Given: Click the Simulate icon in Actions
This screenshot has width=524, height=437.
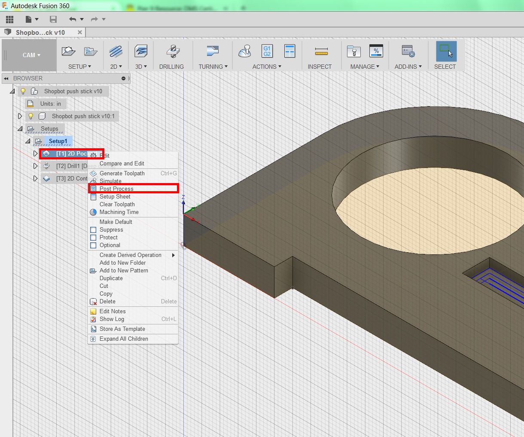Looking at the screenshot, I should [245, 52].
